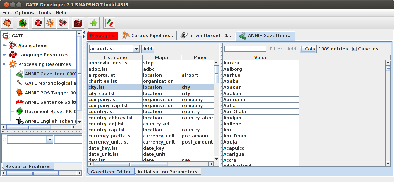Open the Options menu
Image resolution: width=394 pixels, height=182 pixels.
click(24, 12)
